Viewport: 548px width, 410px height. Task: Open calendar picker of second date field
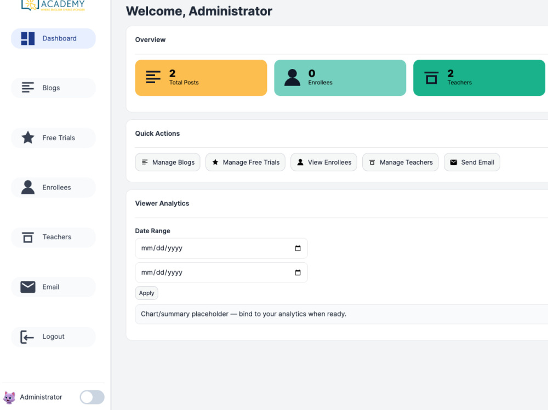point(298,273)
